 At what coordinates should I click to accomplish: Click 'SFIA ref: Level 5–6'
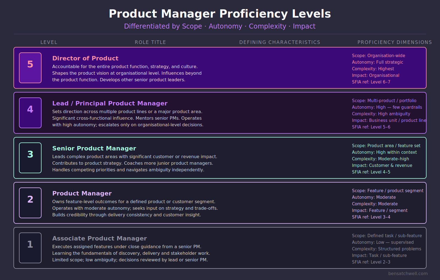tap(371, 127)
